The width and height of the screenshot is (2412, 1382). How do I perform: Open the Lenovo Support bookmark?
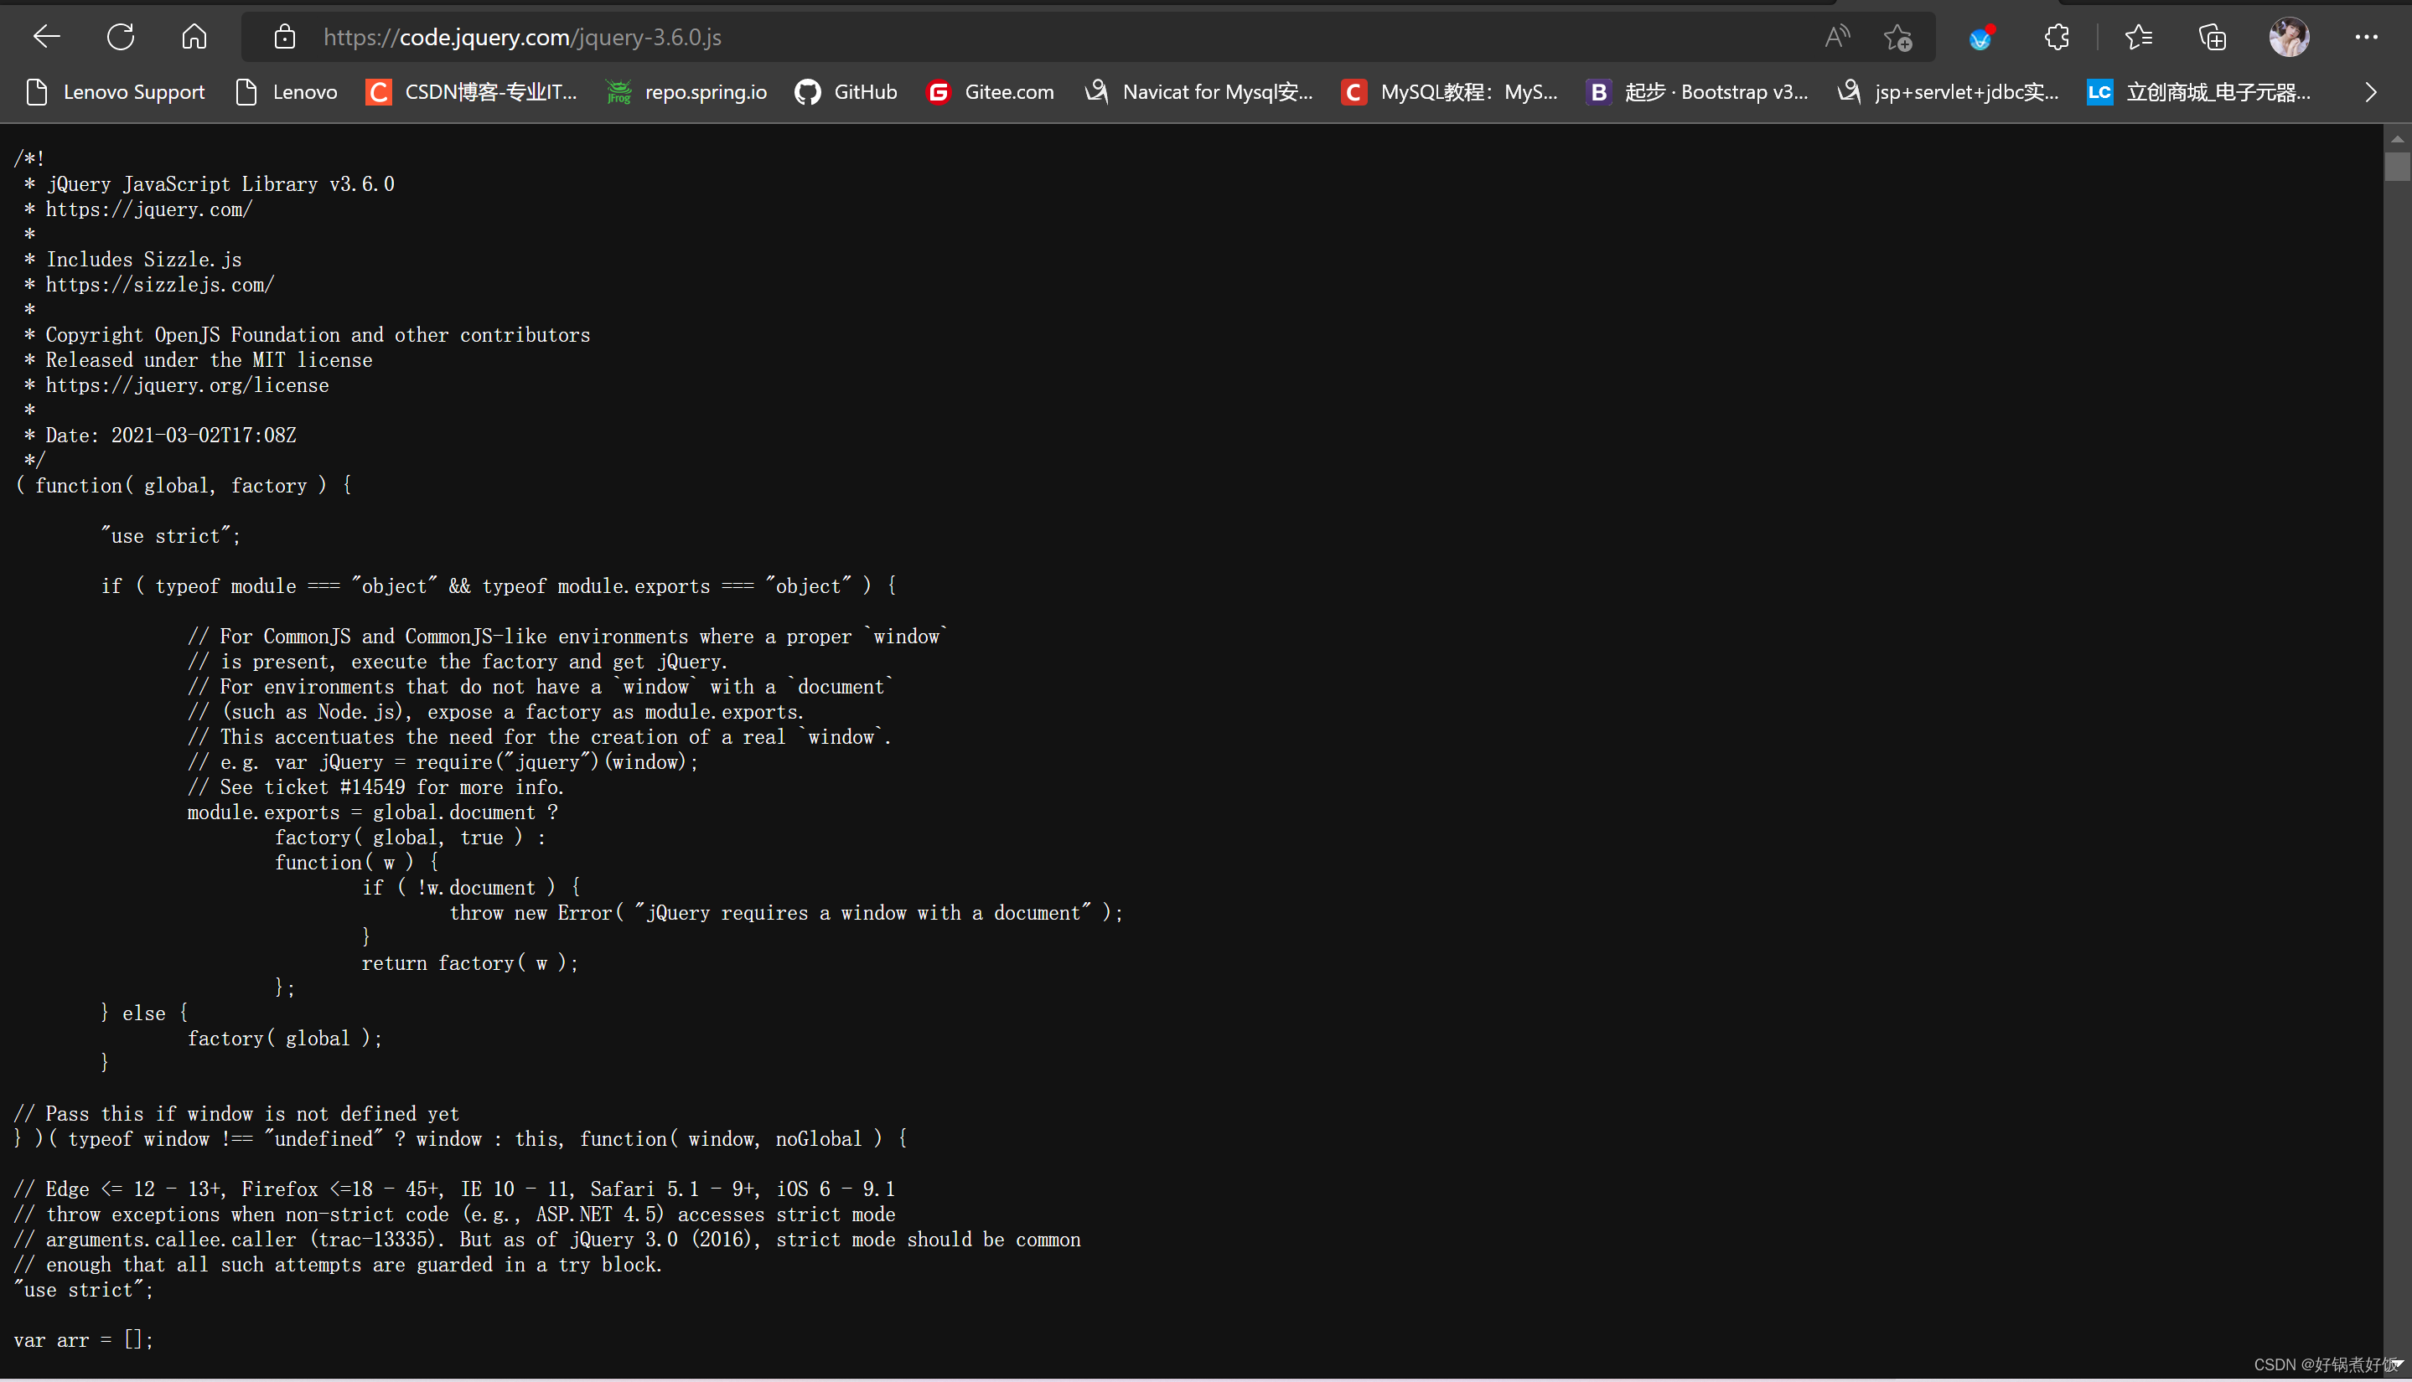point(115,92)
